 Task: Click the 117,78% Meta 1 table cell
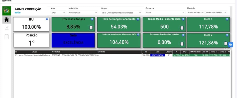point(214,55)
